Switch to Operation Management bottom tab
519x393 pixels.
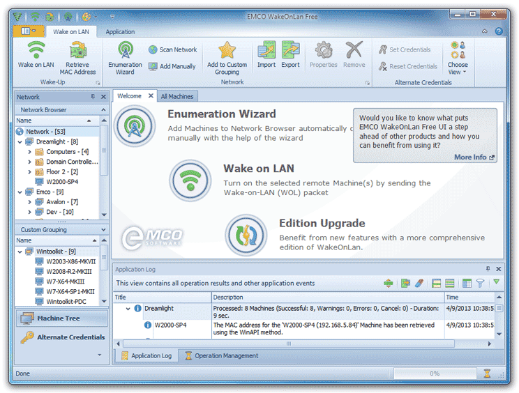pos(222,355)
